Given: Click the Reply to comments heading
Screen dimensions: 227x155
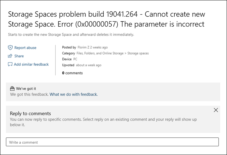Looking at the screenshot, I should (30, 113).
